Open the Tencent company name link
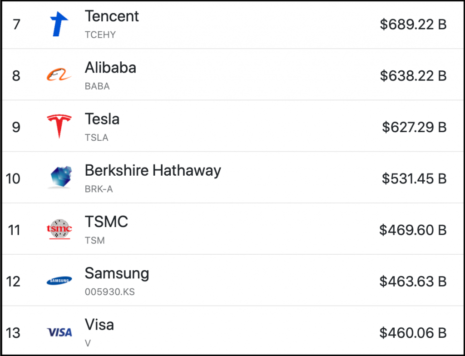The image size is (465, 356). coord(112,16)
